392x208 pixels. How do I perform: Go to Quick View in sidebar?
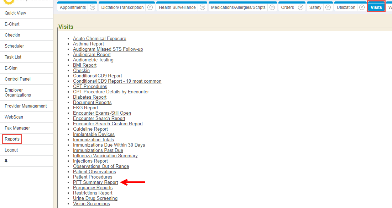15,13
